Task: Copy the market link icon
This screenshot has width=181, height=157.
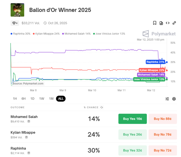Action: point(174,23)
